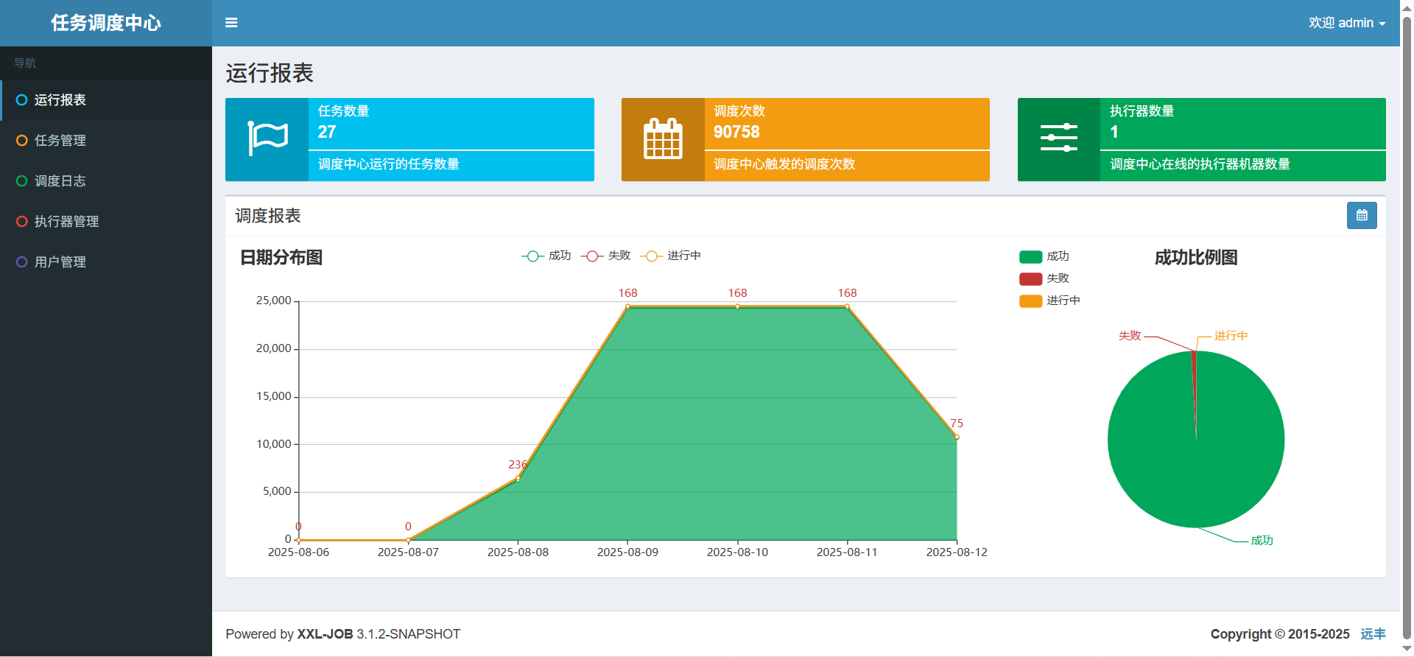Image resolution: width=1414 pixels, height=657 pixels.
Task: Expand the 欢迎 admin user dropdown
Action: click(x=1347, y=23)
